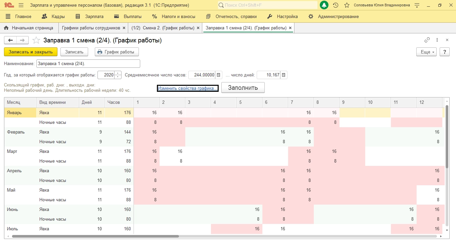Open the Отчетность, справки section

(231, 16)
